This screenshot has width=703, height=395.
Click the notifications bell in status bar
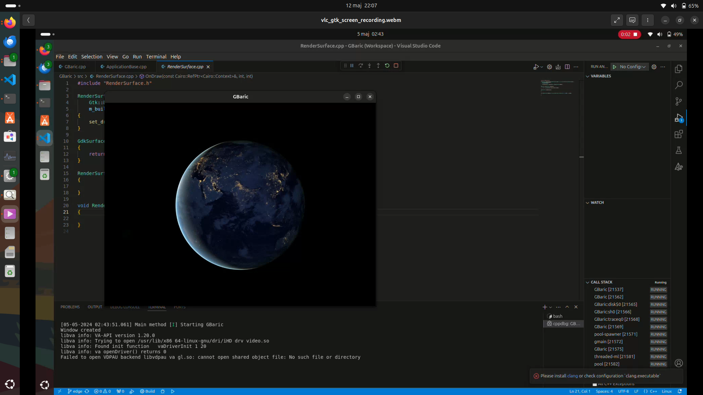point(680,391)
